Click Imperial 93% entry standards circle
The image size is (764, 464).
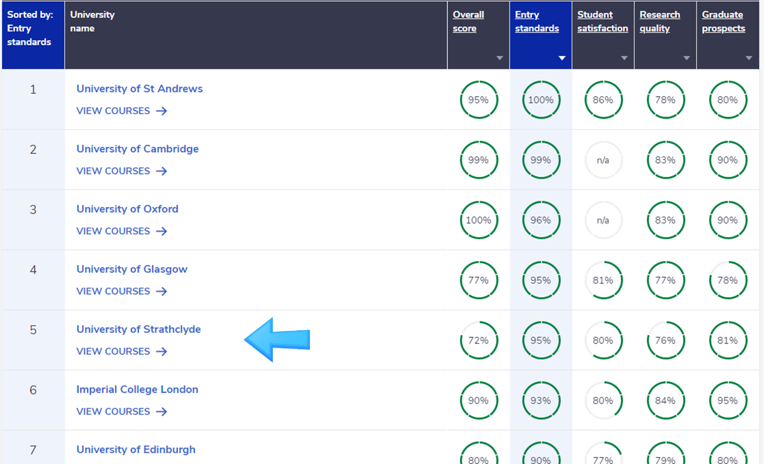click(x=541, y=400)
